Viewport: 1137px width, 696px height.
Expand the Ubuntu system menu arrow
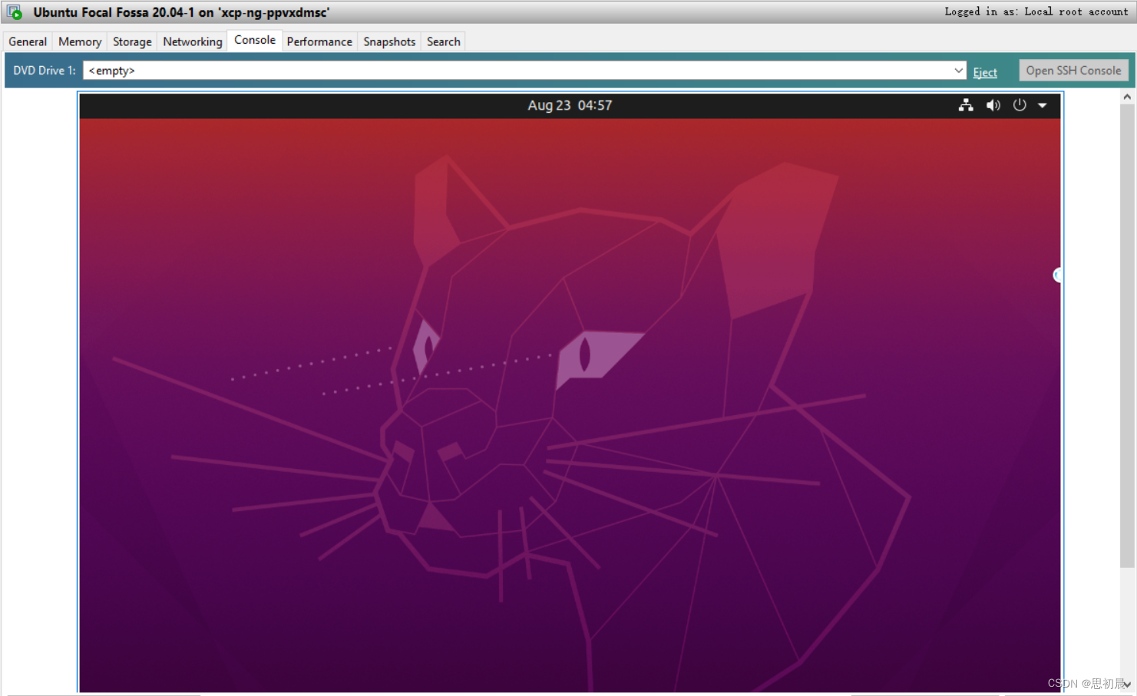[x=1043, y=106]
